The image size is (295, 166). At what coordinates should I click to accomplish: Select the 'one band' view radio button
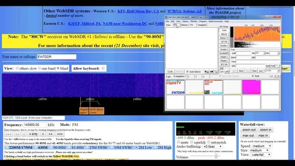pos(39,68)
